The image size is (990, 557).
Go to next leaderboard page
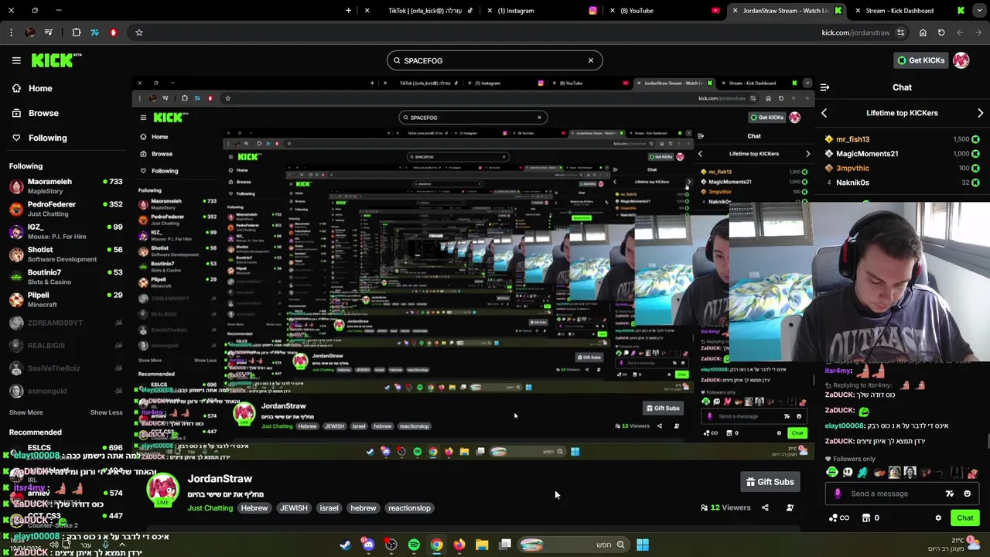click(x=980, y=113)
